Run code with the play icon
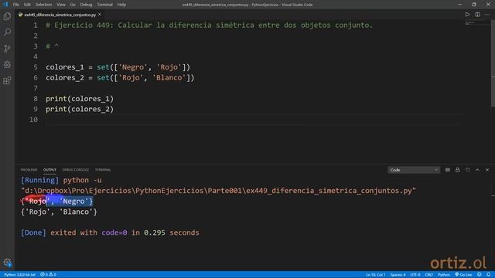495x278 pixels. pos(467,15)
